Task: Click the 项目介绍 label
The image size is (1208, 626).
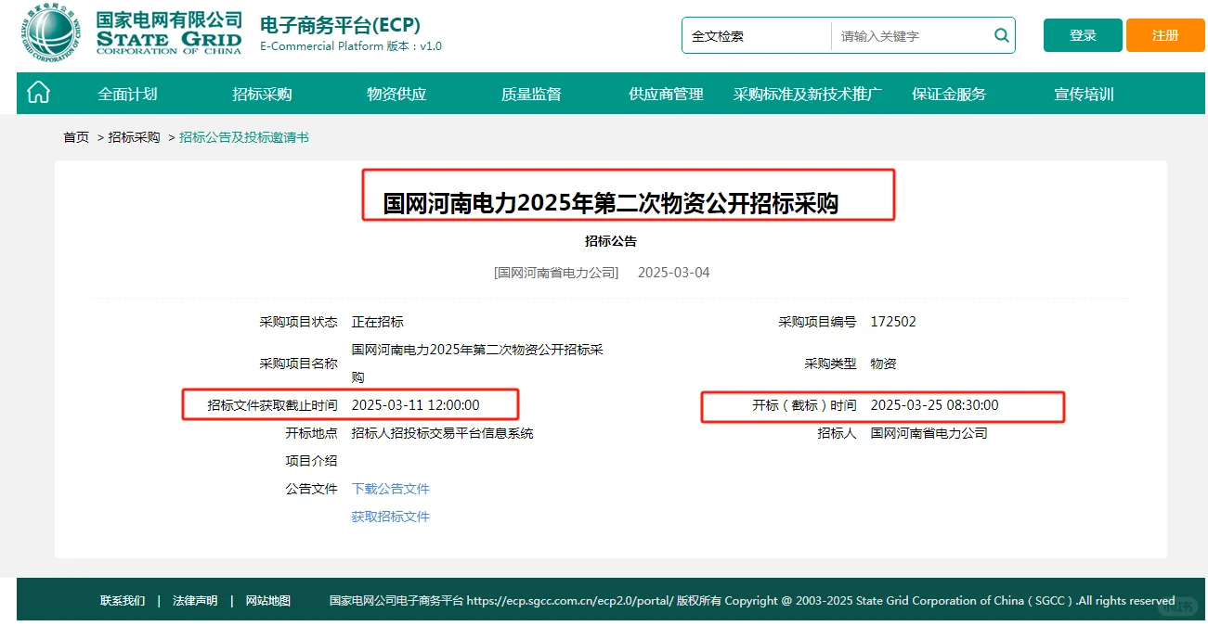Action: coord(311,461)
